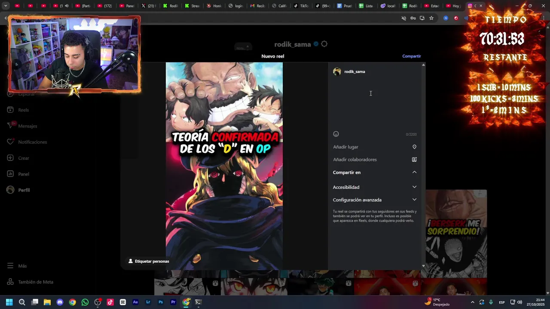This screenshot has width=550, height=309.
Task: Open the browser tab search dropdown arrow
Action: (6, 6)
